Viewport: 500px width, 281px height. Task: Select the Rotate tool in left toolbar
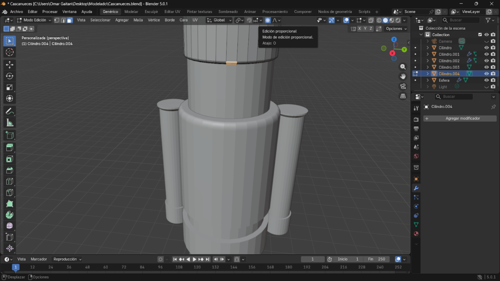pyautogui.click(x=10, y=76)
